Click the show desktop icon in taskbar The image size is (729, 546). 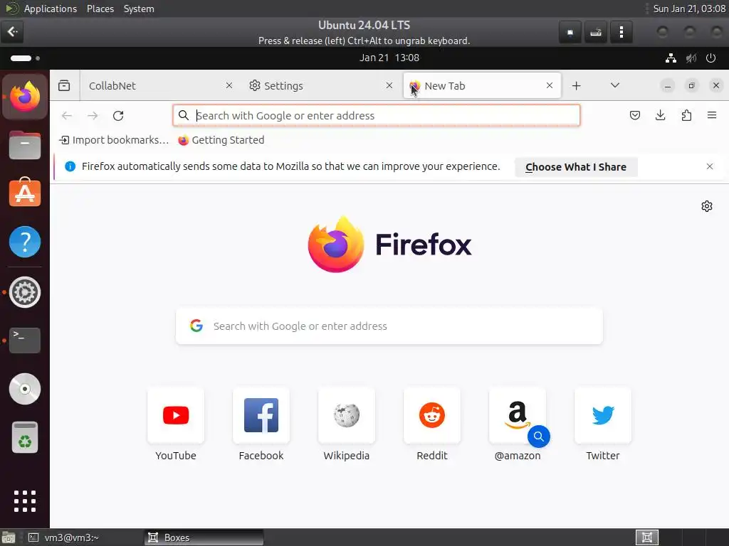pos(9,537)
